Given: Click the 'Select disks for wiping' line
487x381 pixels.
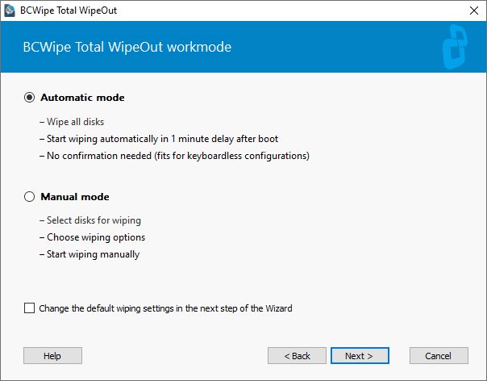Looking at the screenshot, I should pos(90,220).
